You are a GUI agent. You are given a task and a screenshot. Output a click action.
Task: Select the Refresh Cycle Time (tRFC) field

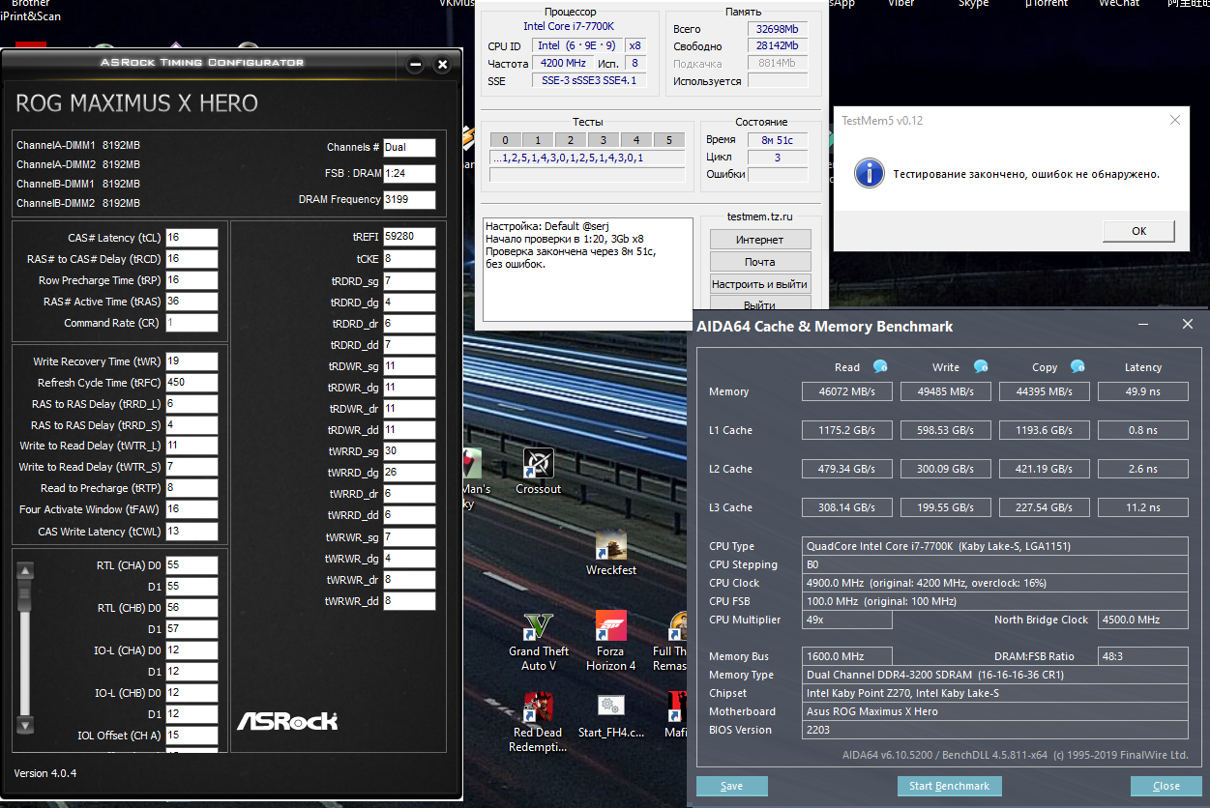[x=192, y=383]
